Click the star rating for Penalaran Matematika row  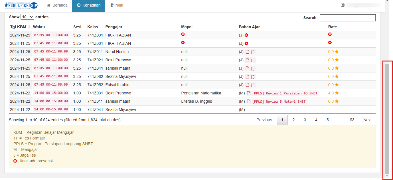point(337,93)
